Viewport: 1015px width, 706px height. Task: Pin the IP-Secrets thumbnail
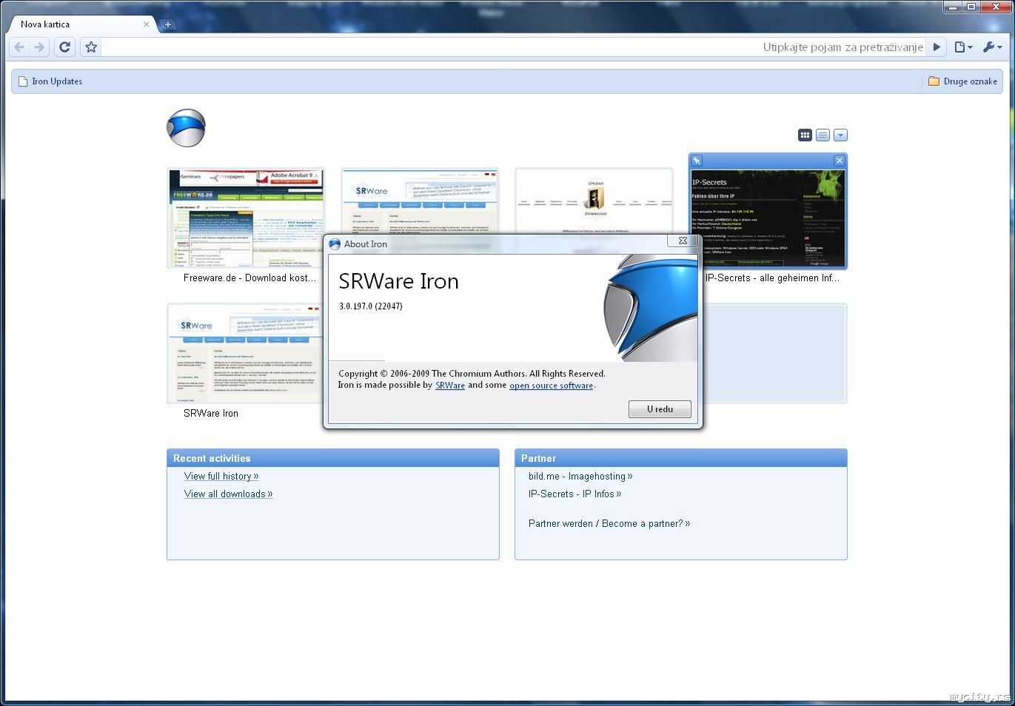click(697, 161)
